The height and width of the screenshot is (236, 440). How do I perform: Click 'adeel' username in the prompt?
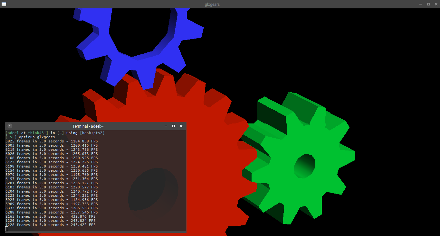tap(13, 133)
